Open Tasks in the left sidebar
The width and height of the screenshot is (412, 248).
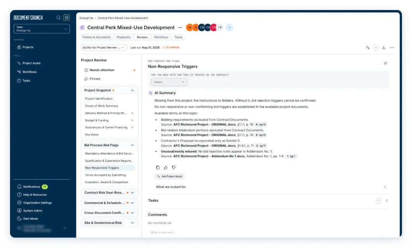point(26,81)
